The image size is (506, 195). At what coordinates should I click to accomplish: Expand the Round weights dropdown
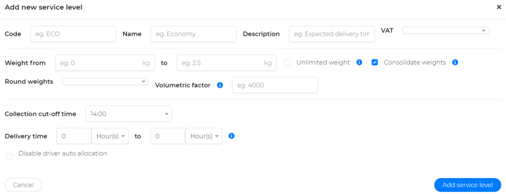[x=106, y=81]
